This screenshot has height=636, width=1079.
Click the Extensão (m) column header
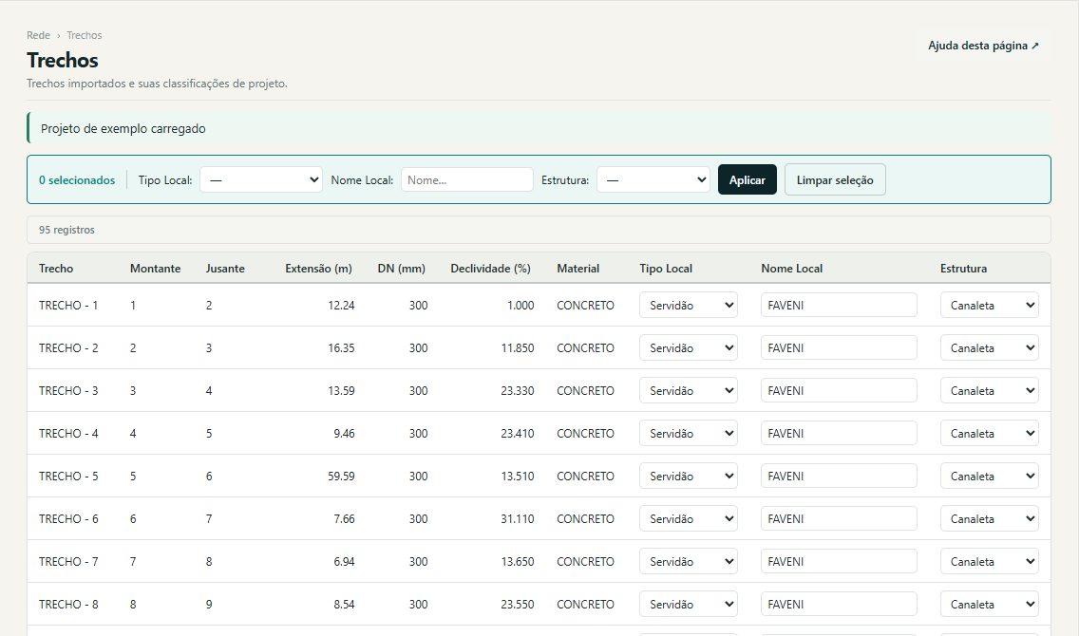point(318,268)
